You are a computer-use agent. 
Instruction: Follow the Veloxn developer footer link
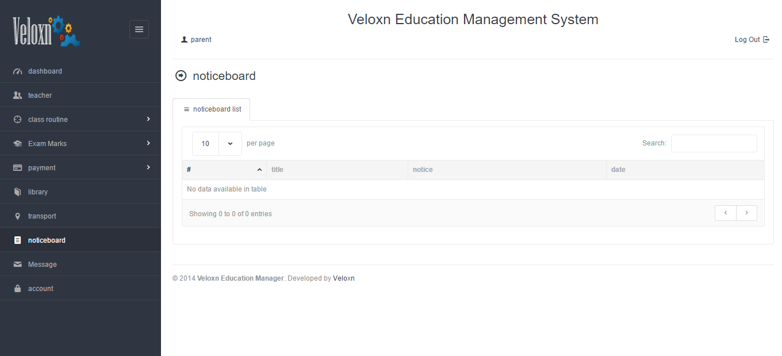coord(344,278)
